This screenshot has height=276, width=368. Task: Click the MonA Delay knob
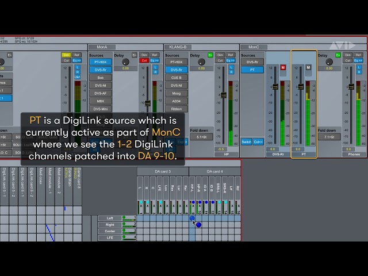[x=125, y=62]
